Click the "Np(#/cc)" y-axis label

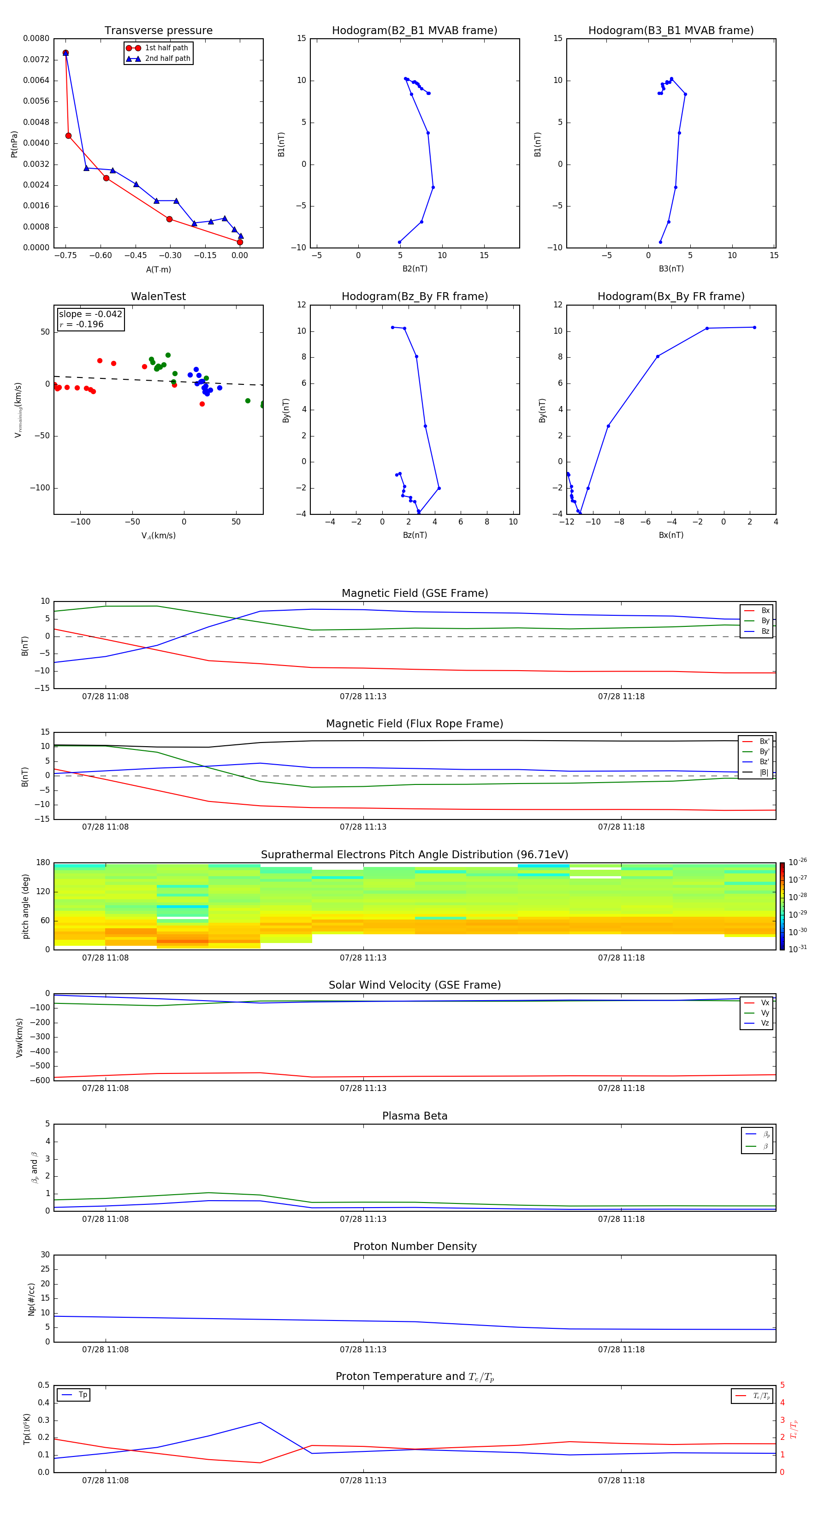31,1299
